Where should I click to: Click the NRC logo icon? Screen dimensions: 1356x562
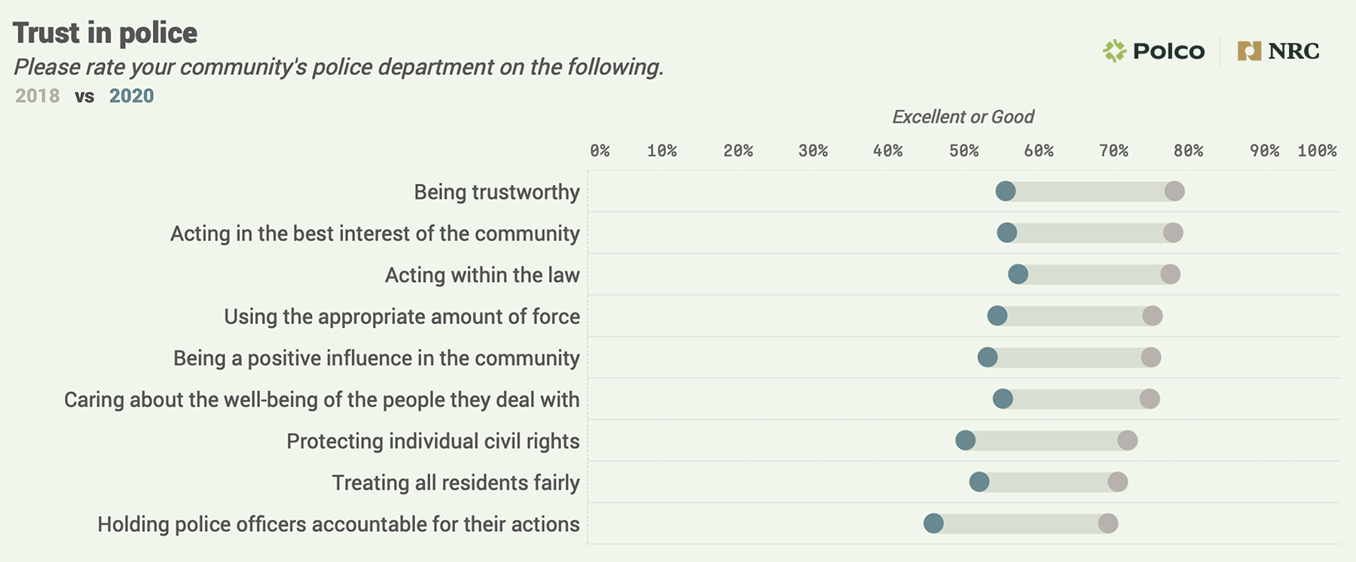click(x=1249, y=51)
